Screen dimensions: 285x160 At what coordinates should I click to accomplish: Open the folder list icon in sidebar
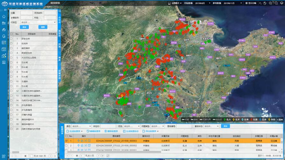pyautogui.click(x=4, y=23)
